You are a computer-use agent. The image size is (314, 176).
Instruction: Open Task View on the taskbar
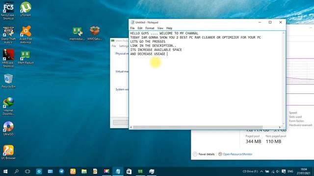tap(27, 172)
